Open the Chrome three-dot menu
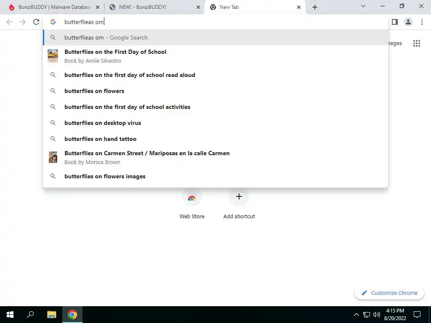Screen dimensions: 431x323 (x=422, y=22)
